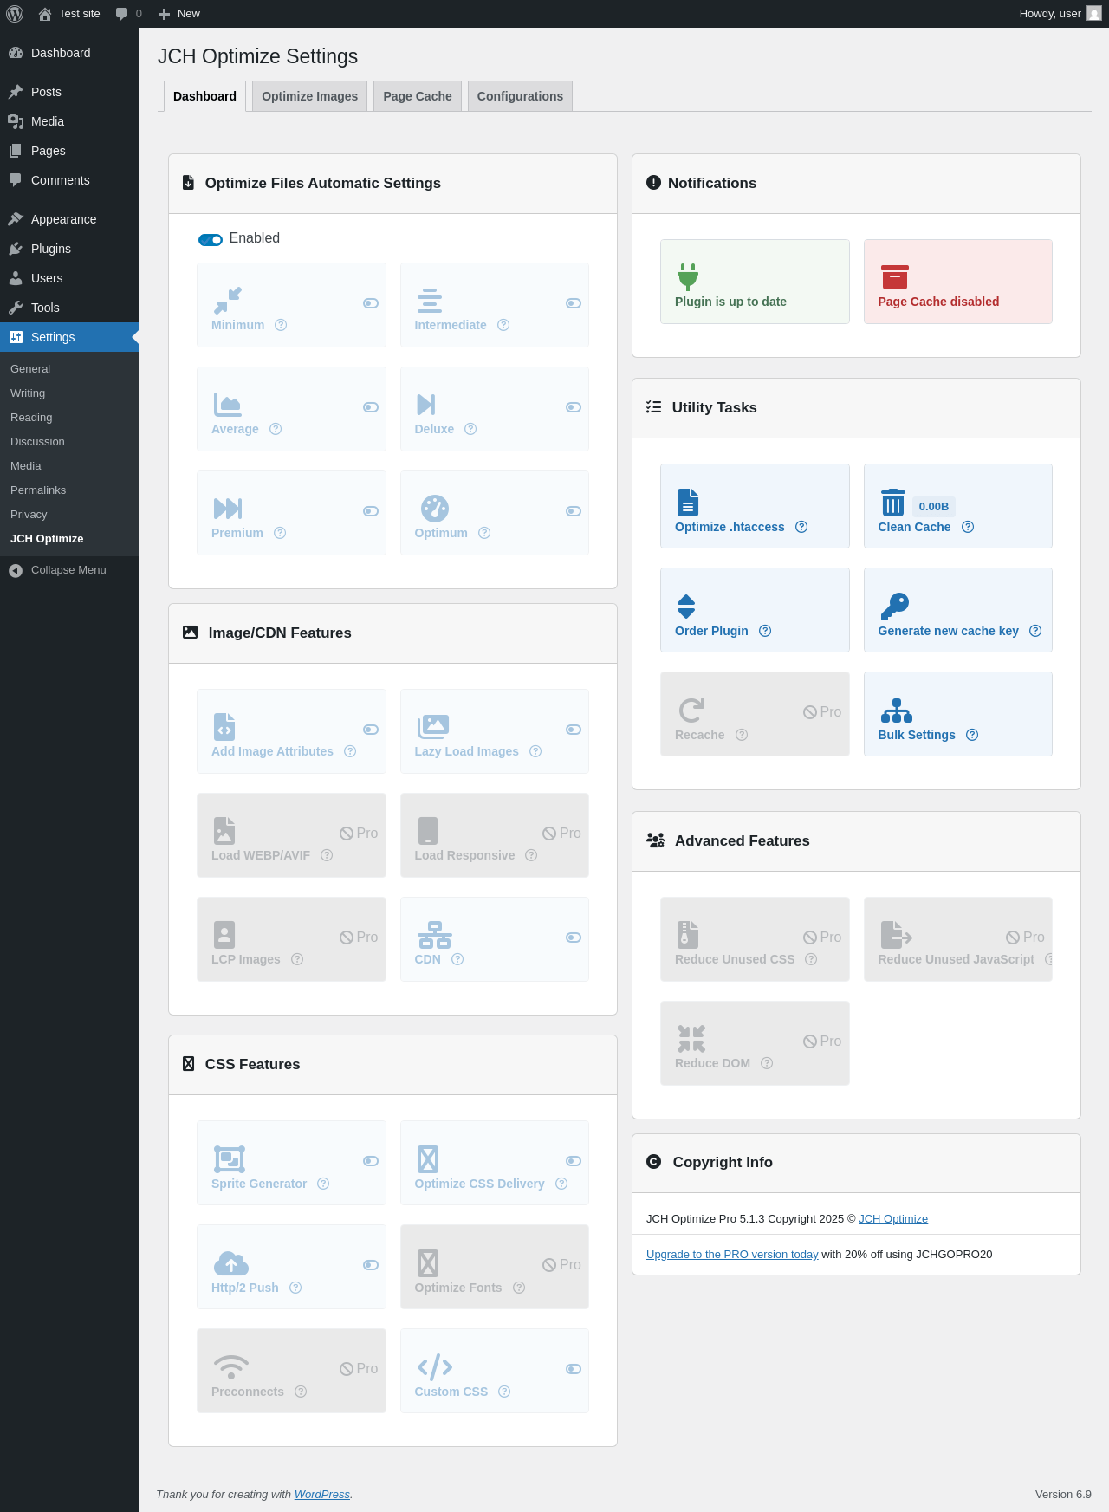Click the Lazy Load Images icon
The height and width of the screenshot is (1512, 1109).
(433, 727)
